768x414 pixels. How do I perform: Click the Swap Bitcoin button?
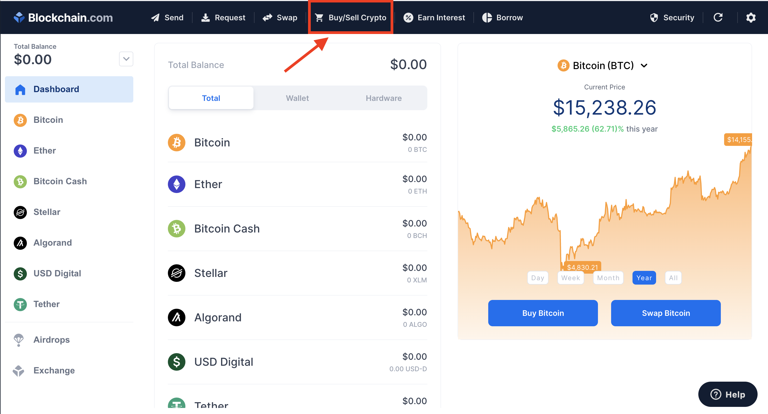coord(666,313)
